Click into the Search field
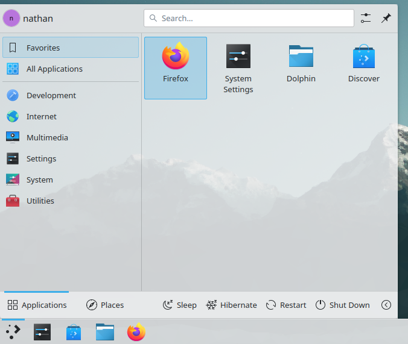 (x=249, y=18)
